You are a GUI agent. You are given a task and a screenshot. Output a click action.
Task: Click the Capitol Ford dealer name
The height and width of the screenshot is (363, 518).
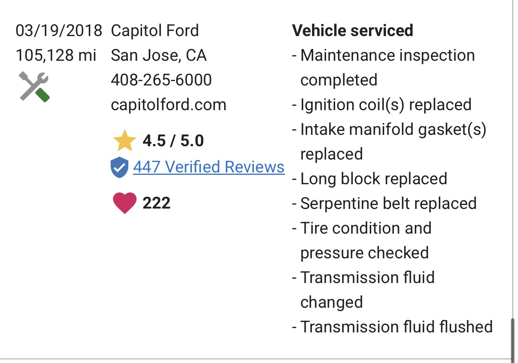pyautogui.click(x=155, y=31)
